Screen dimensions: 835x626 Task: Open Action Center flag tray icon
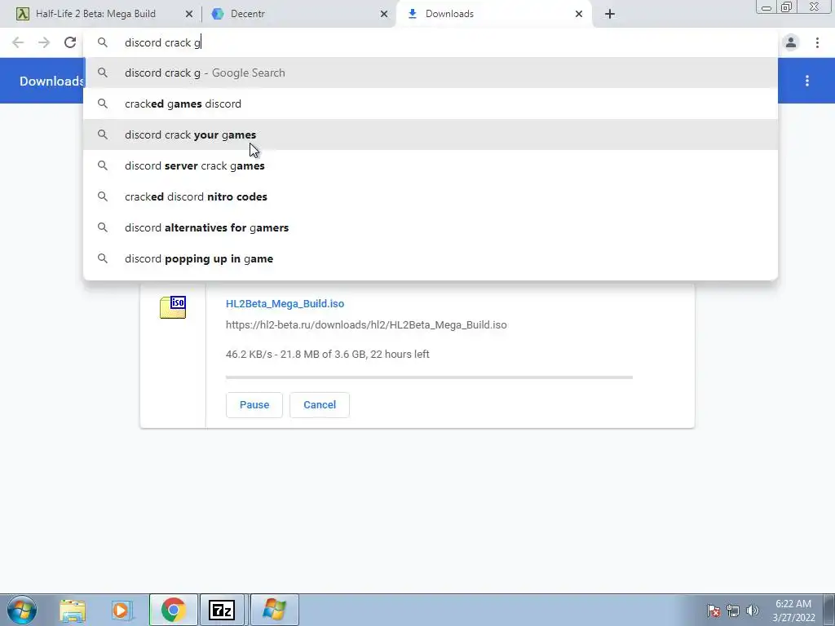[714, 611]
